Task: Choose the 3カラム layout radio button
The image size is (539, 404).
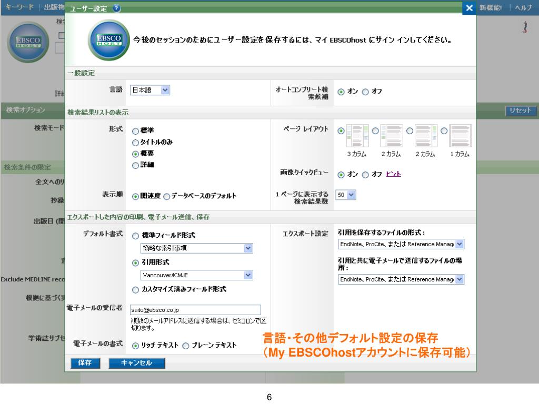Action: [341, 131]
